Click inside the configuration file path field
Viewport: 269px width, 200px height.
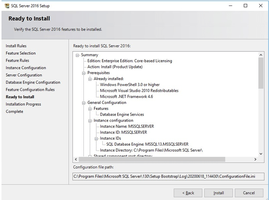[164, 176]
